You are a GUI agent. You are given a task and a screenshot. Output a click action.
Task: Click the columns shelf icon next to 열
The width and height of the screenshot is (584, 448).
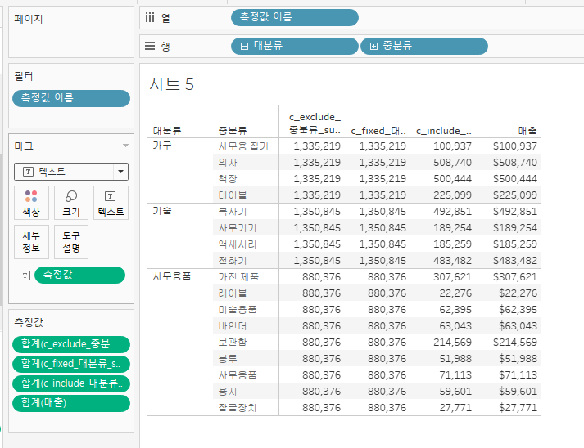[x=150, y=17]
